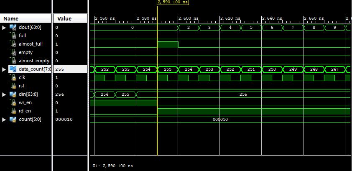Select the data_count signal name

pos(35,69)
